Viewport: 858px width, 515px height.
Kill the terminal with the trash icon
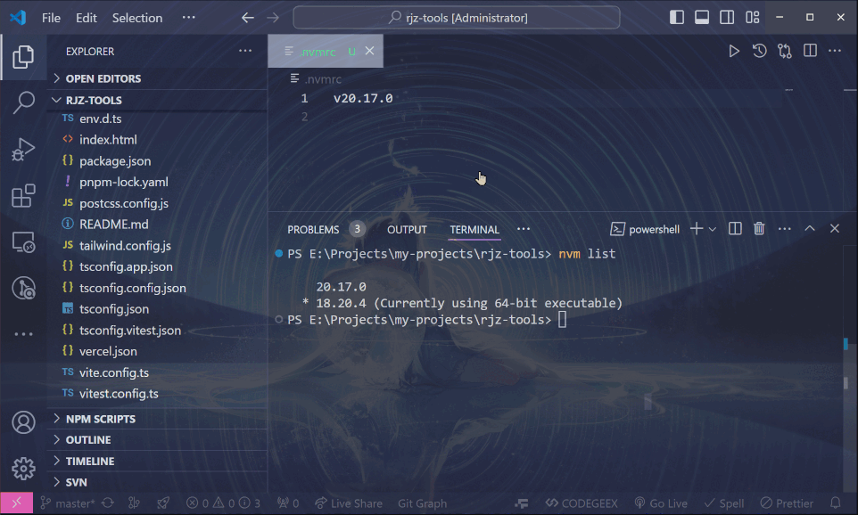point(758,228)
